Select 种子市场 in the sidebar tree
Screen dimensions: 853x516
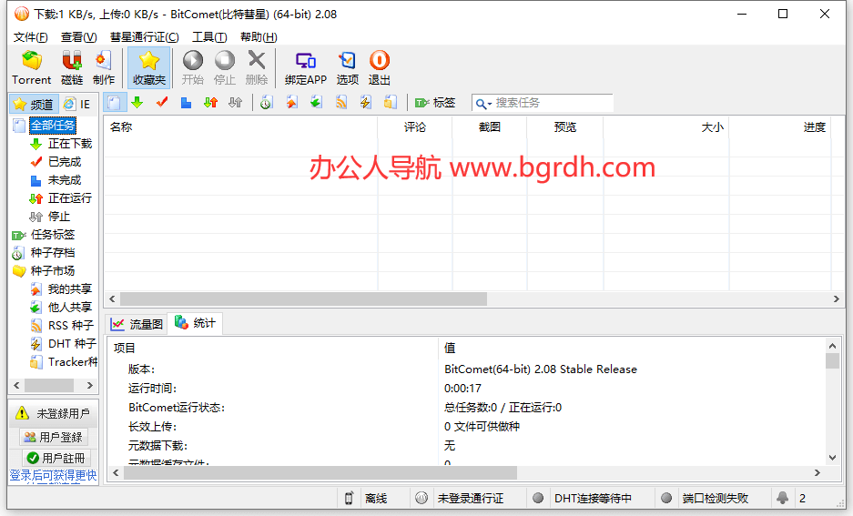pos(53,271)
